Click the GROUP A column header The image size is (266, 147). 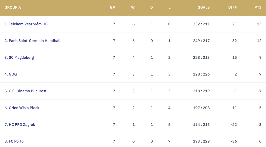coord(13,7)
